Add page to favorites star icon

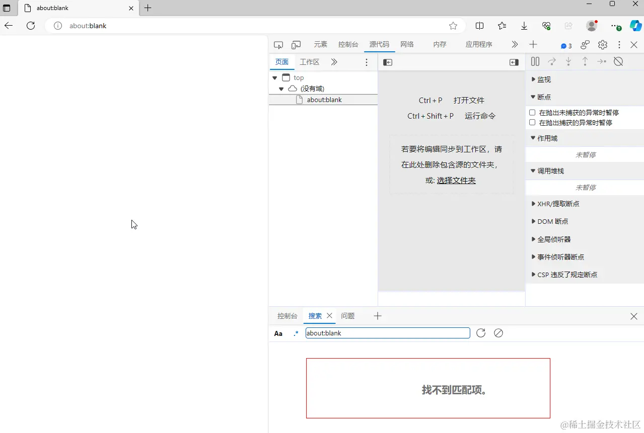(453, 26)
